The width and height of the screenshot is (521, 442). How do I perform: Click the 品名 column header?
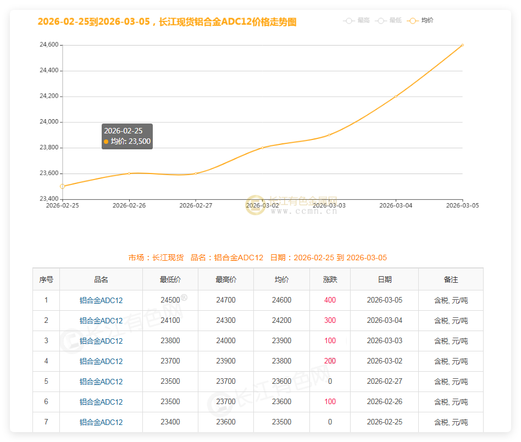coord(101,279)
